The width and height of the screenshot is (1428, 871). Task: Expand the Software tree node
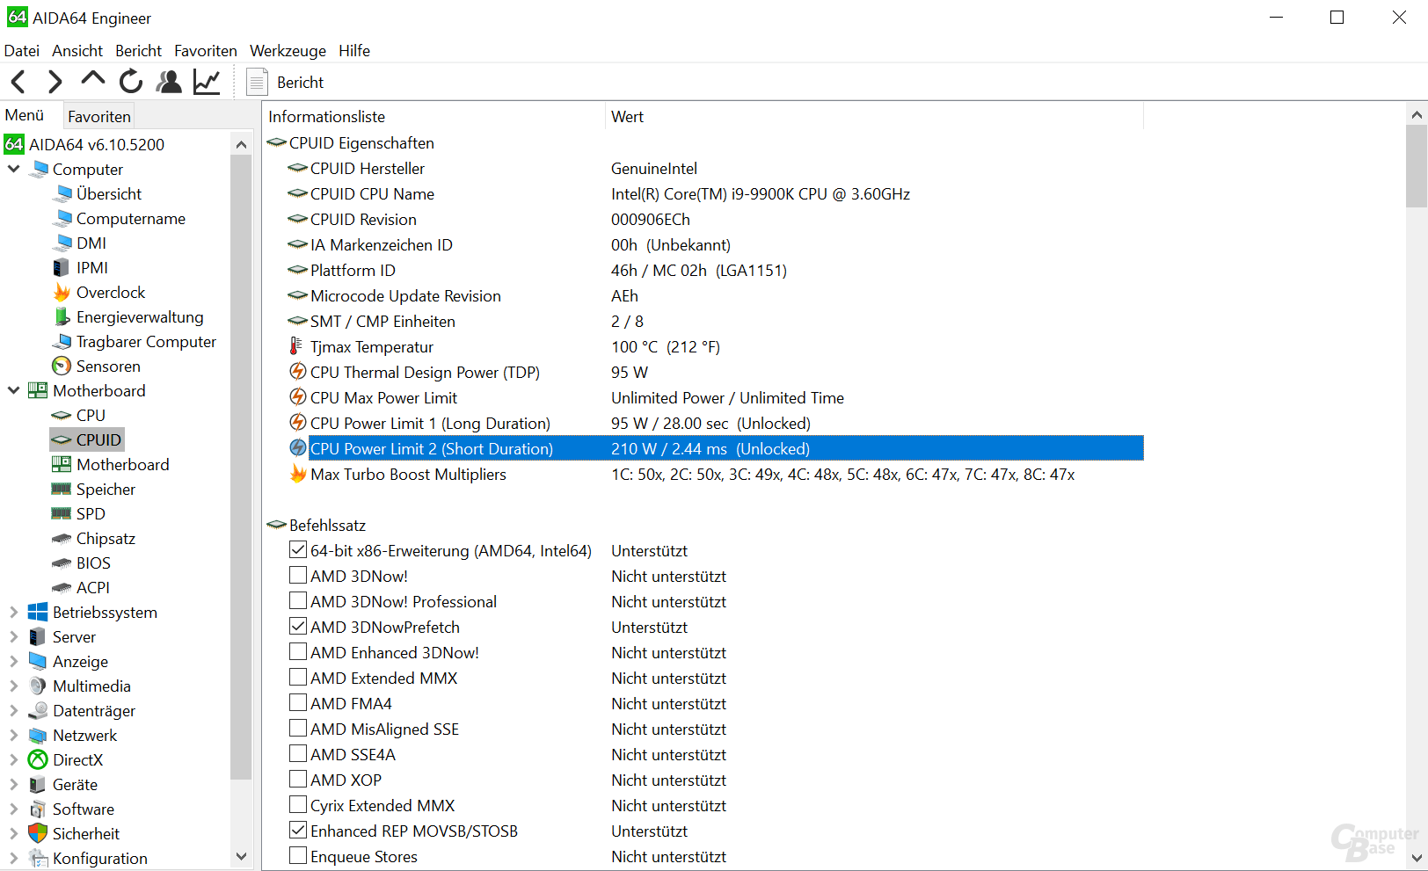point(13,809)
